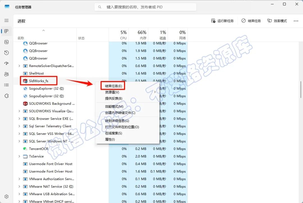Select the second Usermode Font Driver Host row

click(x=100, y=171)
